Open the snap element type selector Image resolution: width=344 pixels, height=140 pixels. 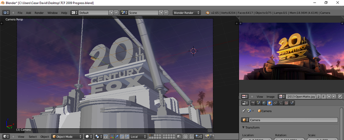point(199,137)
